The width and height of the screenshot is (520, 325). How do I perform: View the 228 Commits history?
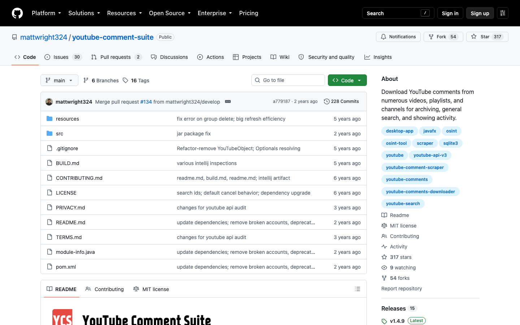coord(341,101)
